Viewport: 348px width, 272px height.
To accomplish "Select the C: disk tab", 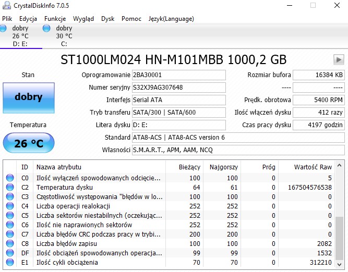I will tap(64, 35).
